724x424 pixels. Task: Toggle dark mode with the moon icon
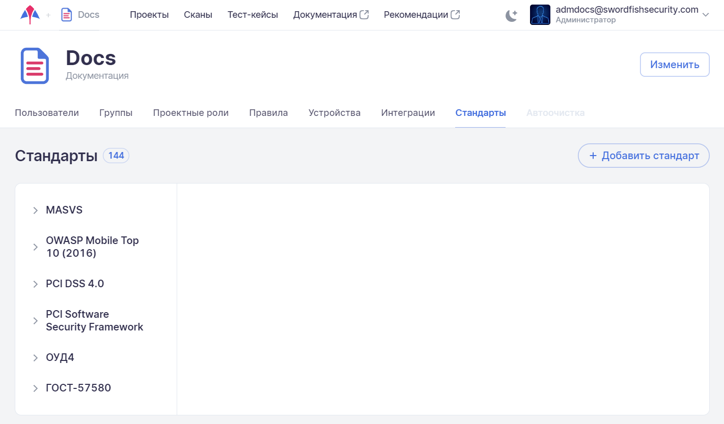tap(511, 15)
